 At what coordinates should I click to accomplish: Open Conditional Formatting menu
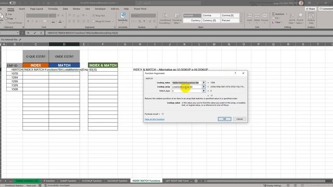pos(165,19)
